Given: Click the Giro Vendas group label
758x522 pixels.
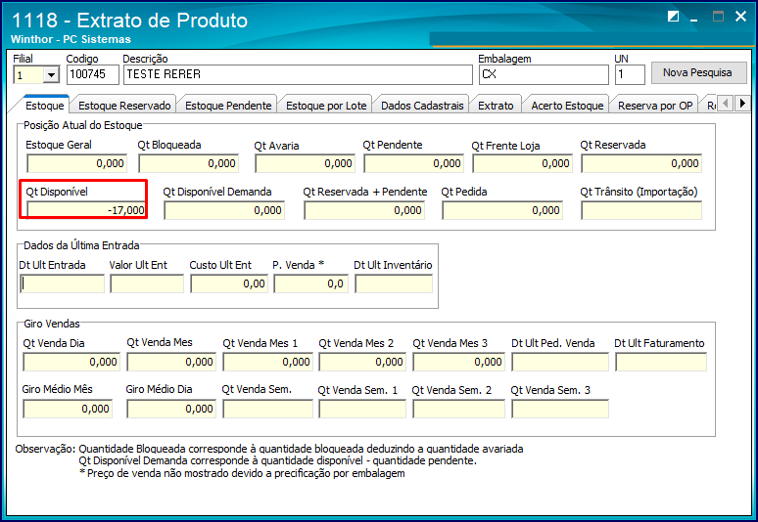Looking at the screenshot, I should pos(52,324).
